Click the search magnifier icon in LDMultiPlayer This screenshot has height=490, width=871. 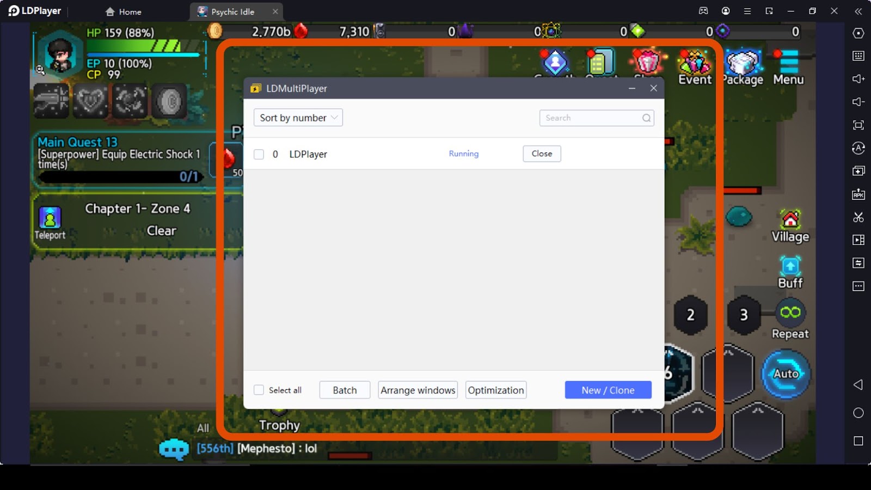pyautogui.click(x=646, y=118)
